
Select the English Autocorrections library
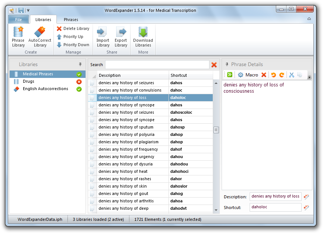(x=47, y=89)
